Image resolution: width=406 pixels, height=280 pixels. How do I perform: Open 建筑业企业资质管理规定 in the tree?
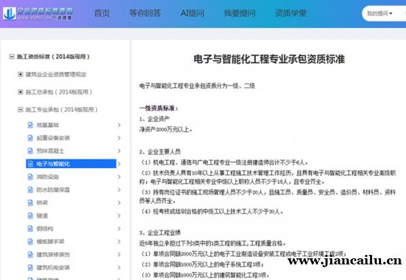pyautogui.click(x=55, y=75)
